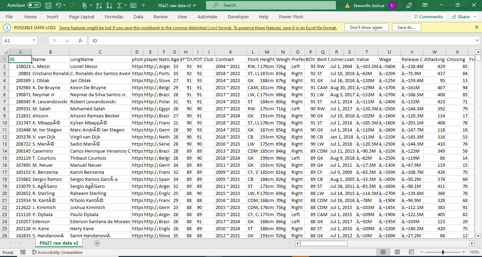Switch to the Insert tab

(x=53, y=17)
